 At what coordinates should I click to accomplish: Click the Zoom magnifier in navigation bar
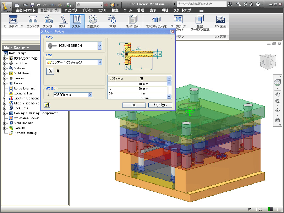tap(277, 101)
